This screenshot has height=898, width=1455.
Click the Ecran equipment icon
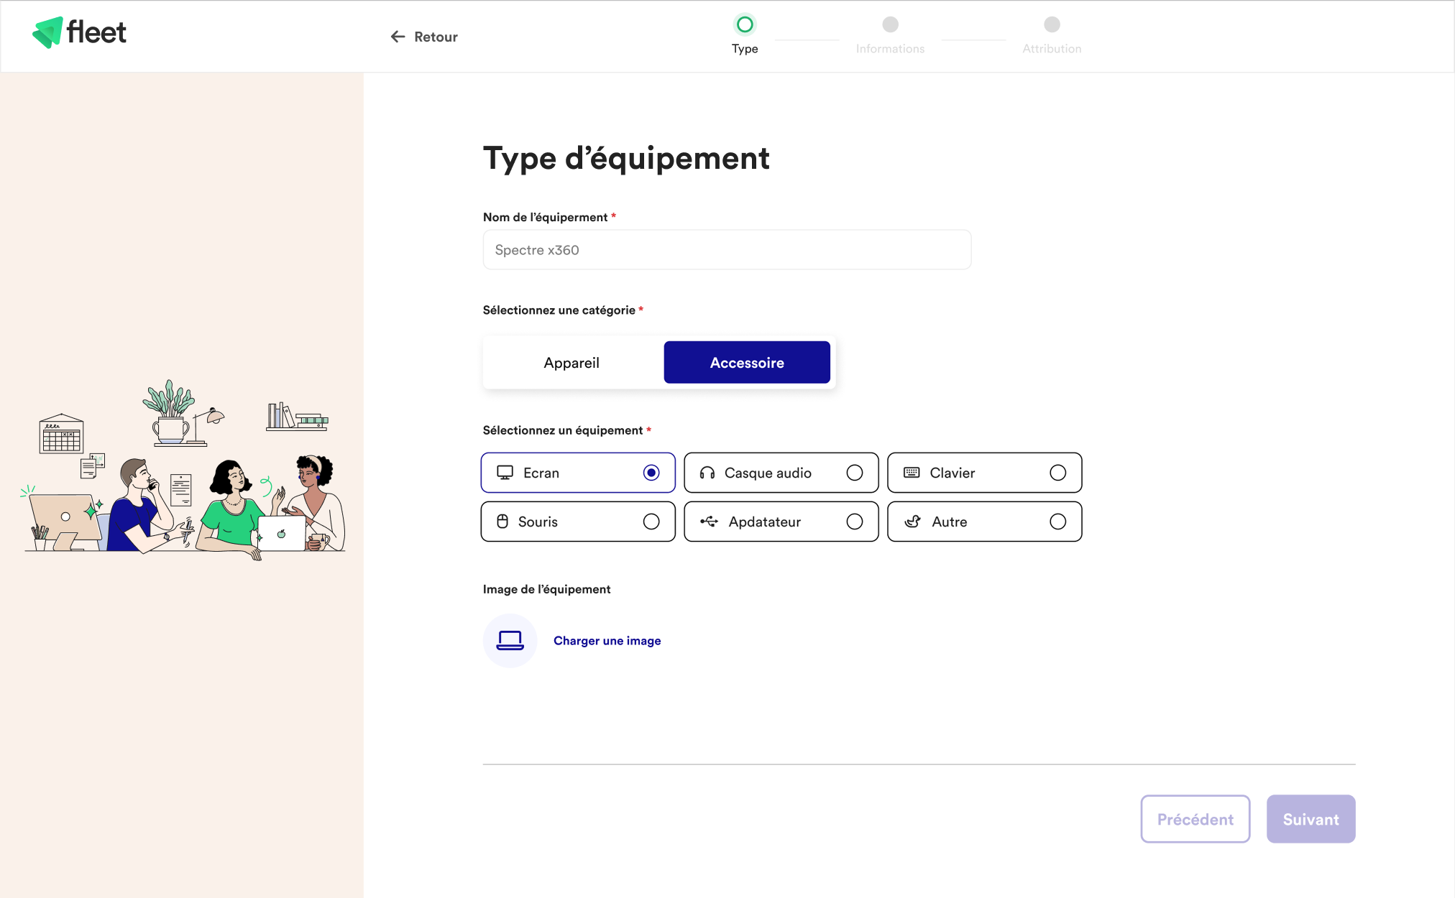(505, 473)
